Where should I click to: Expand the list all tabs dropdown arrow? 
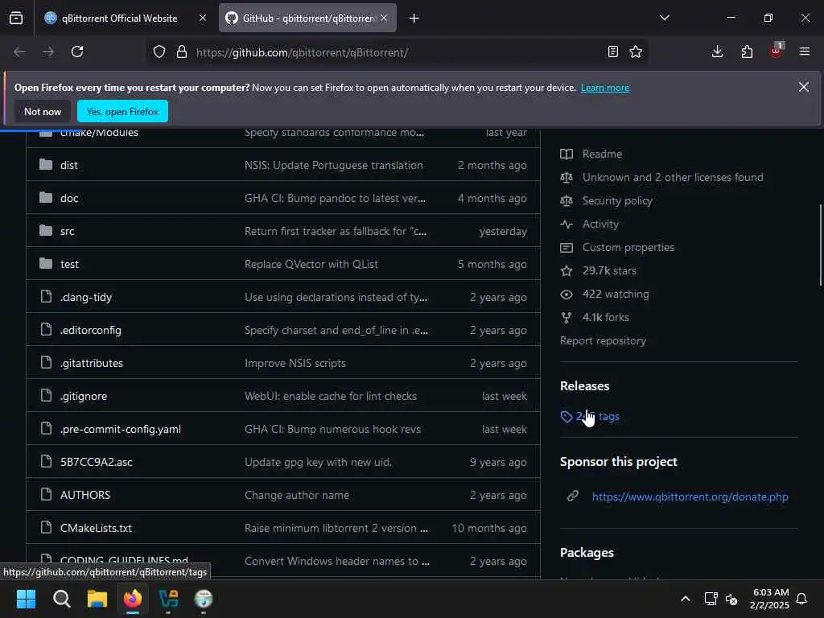[x=664, y=18]
